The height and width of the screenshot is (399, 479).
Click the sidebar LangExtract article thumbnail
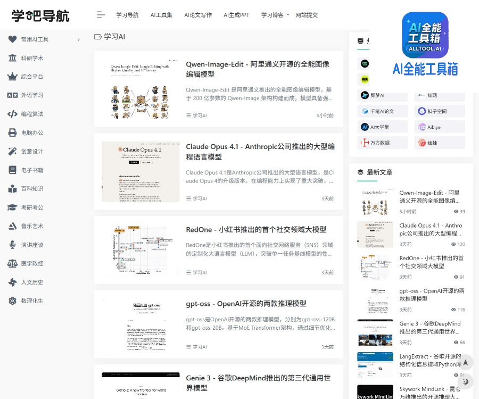[375, 365]
